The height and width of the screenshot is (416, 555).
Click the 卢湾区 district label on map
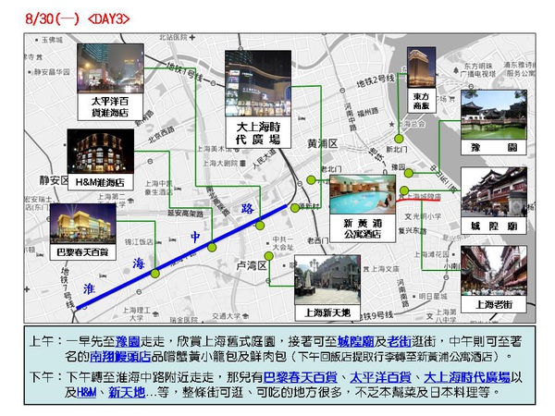click(x=252, y=265)
